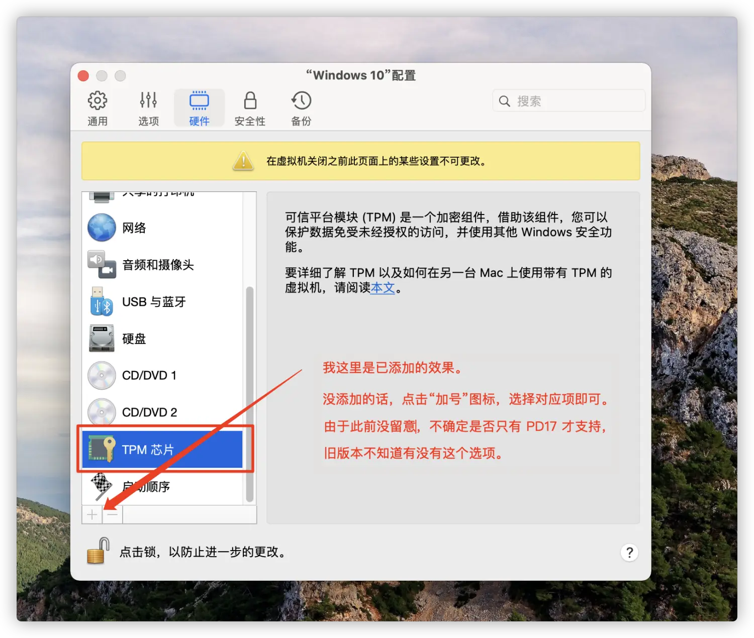Select 硬盘 in the hardware list

click(134, 339)
